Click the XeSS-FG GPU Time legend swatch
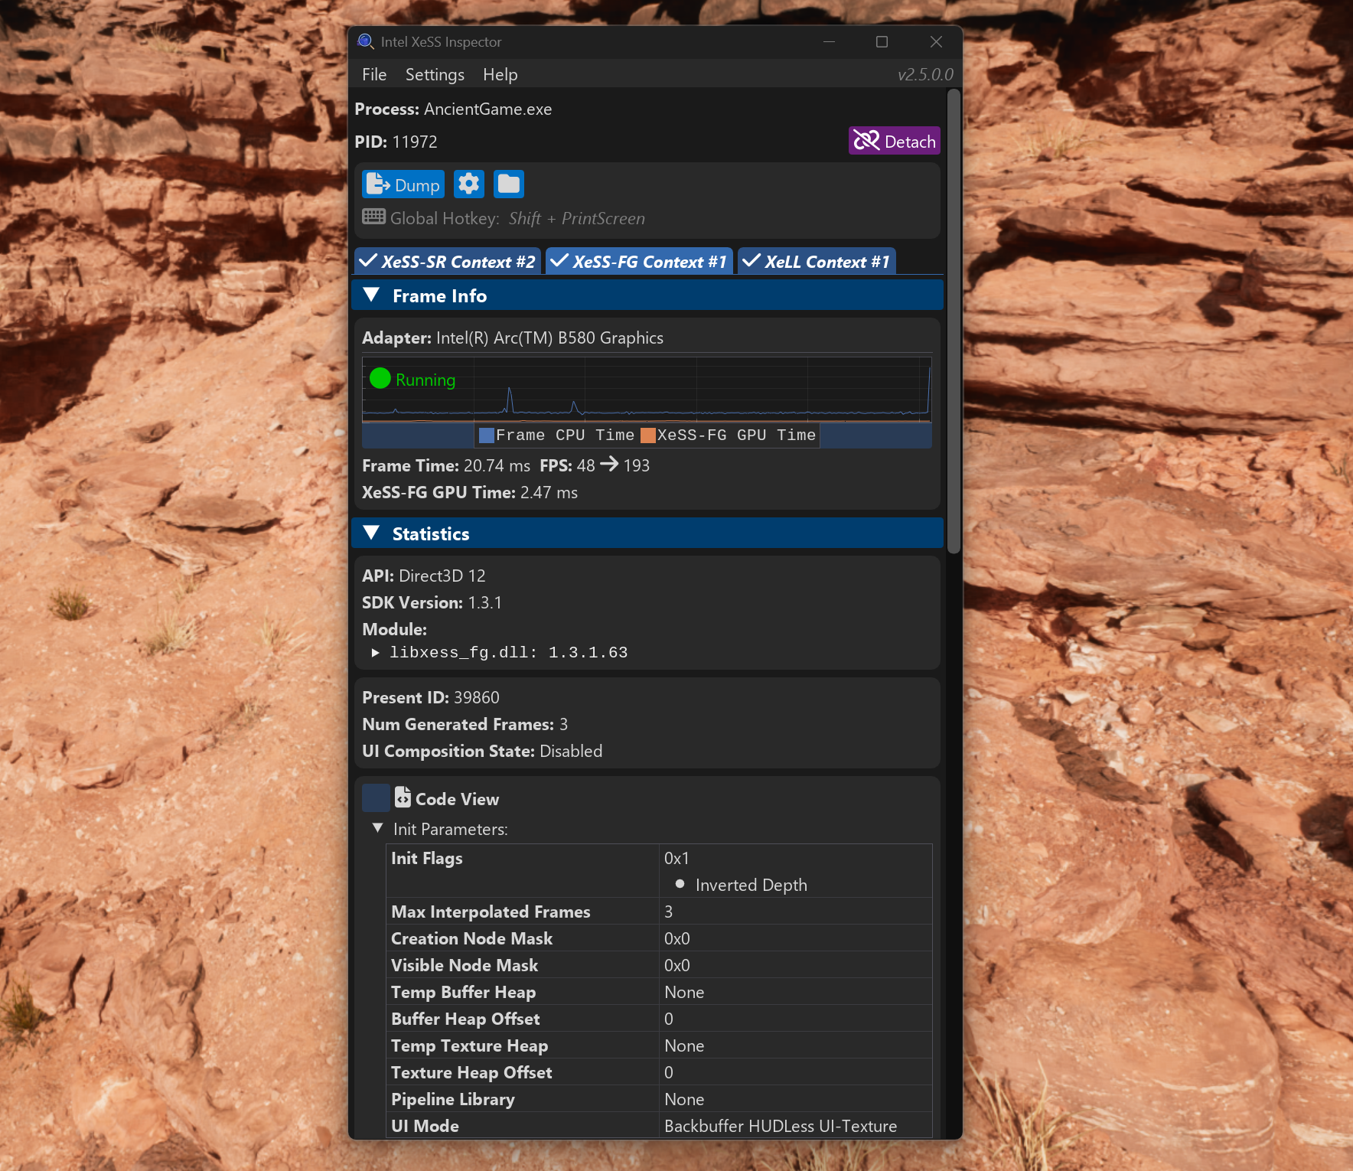 647,435
